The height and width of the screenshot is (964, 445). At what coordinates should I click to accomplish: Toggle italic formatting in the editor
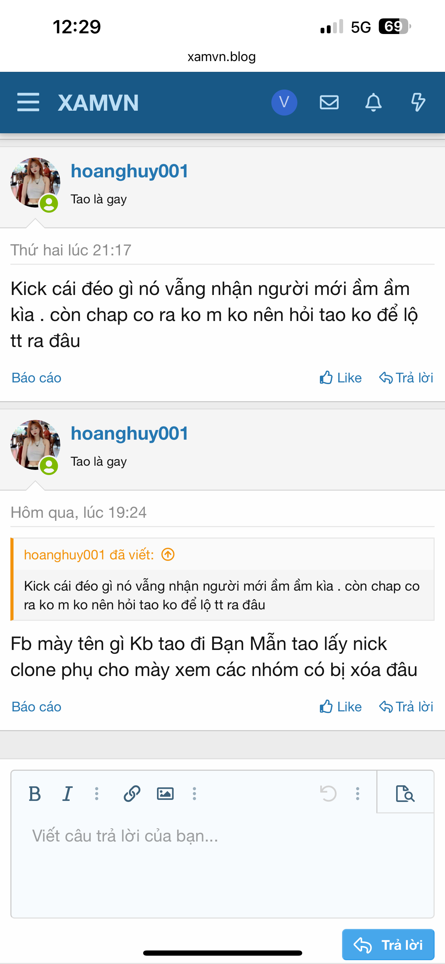67,793
